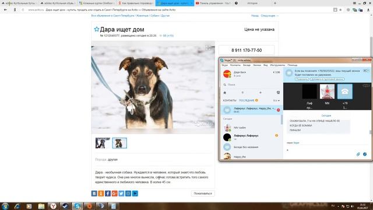The width and height of the screenshot is (373, 210).
Task: Share the listing on Facebook
Action: pyautogui.click(x=108, y=193)
